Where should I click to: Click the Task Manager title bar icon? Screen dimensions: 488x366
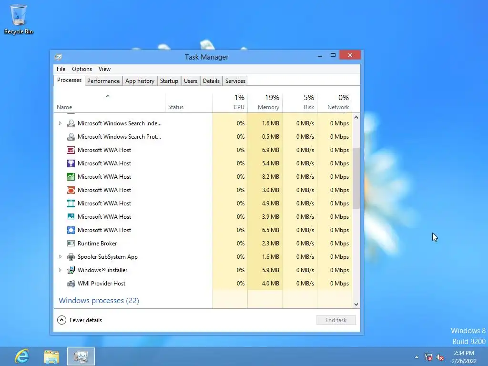[x=58, y=57]
